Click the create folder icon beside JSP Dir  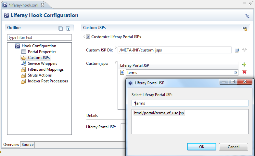[244, 50]
